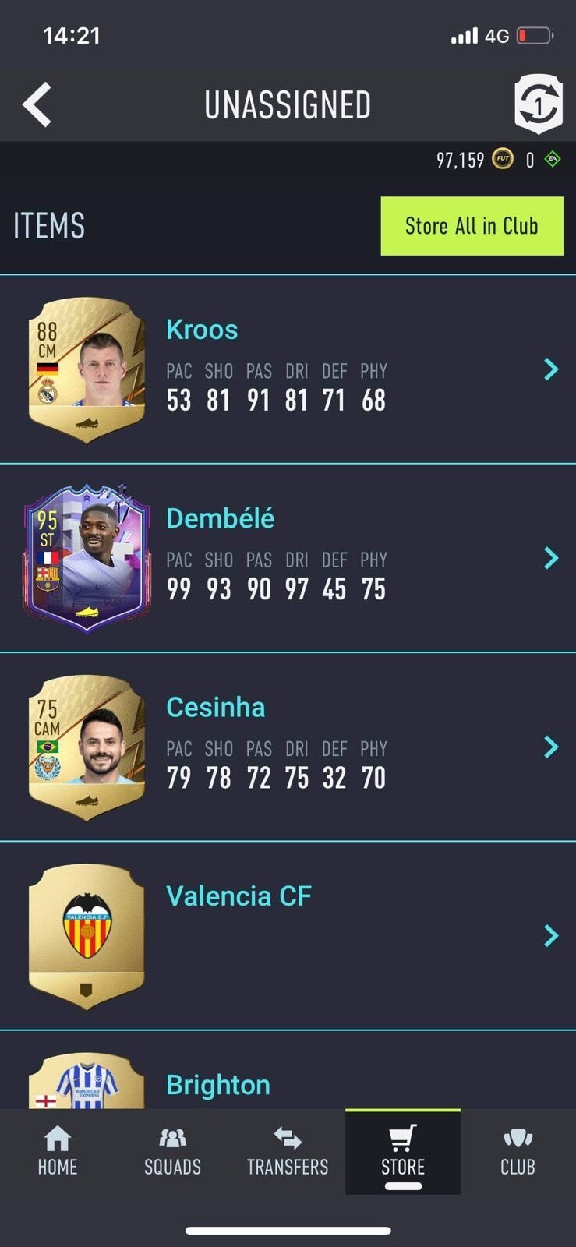Expand Kroos item details chevron
Image resolution: width=576 pixels, height=1247 pixels.
coord(551,369)
